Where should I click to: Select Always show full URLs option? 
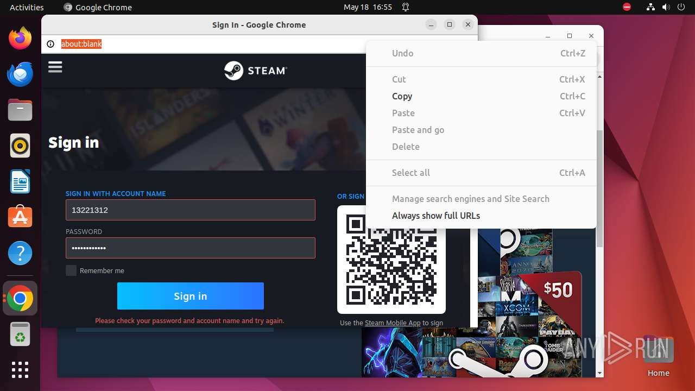(x=481, y=216)
